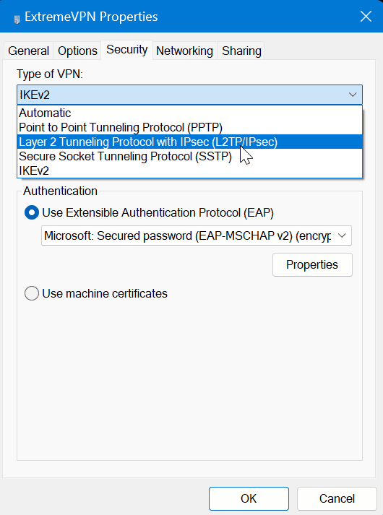The width and height of the screenshot is (383, 515).
Task: Open the Options tab
Action: [77, 51]
